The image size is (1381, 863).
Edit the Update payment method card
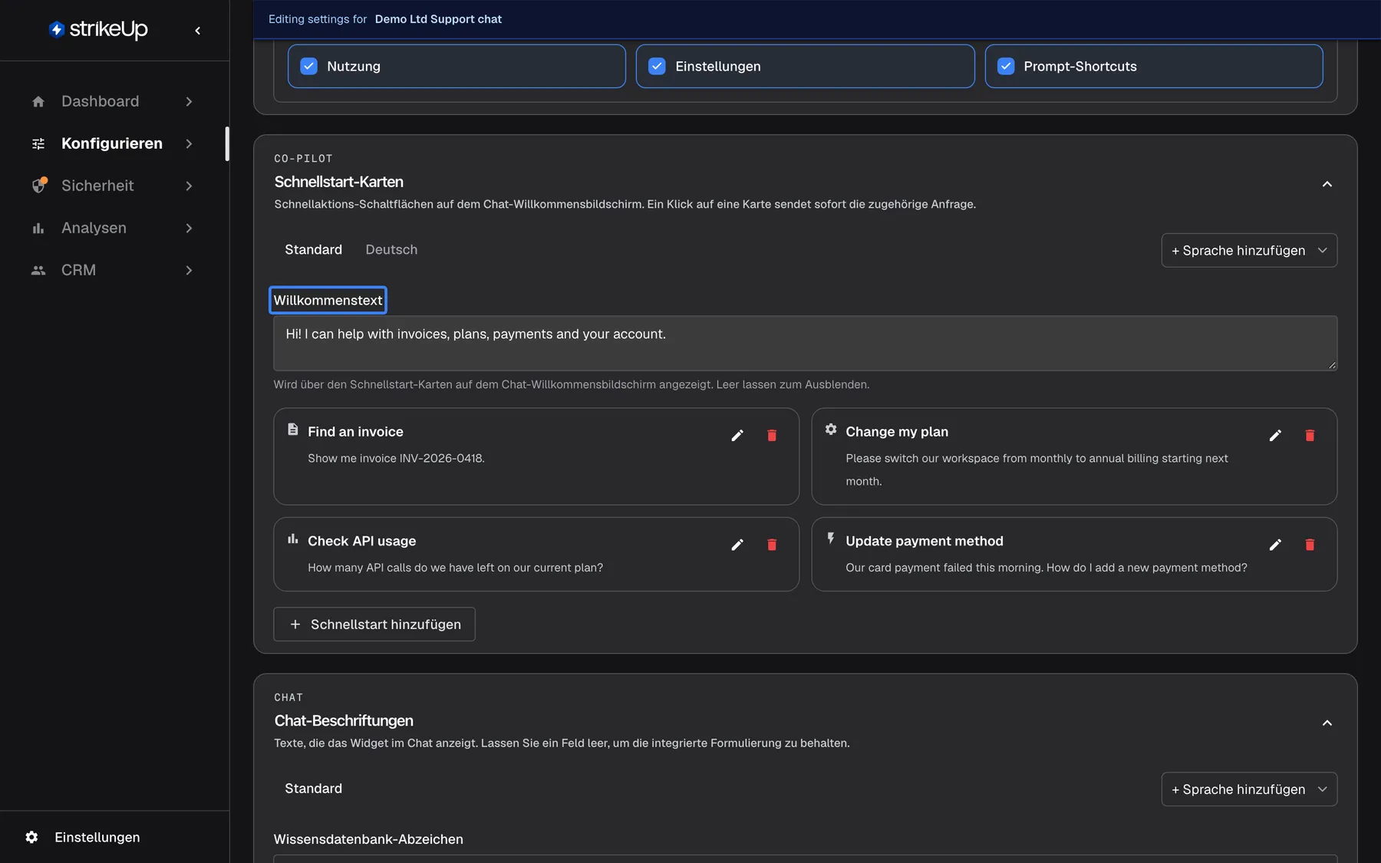[1275, 545]
